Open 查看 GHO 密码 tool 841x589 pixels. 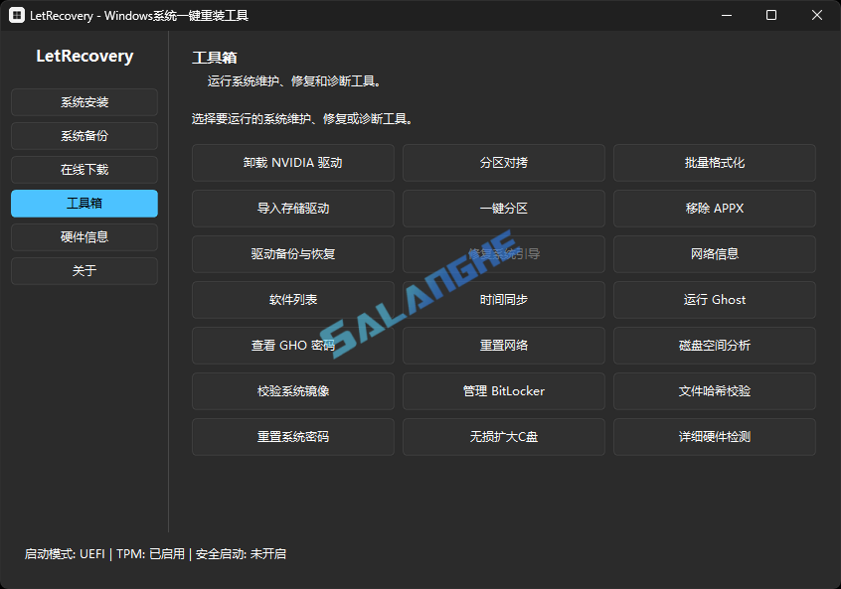[293, 346]
